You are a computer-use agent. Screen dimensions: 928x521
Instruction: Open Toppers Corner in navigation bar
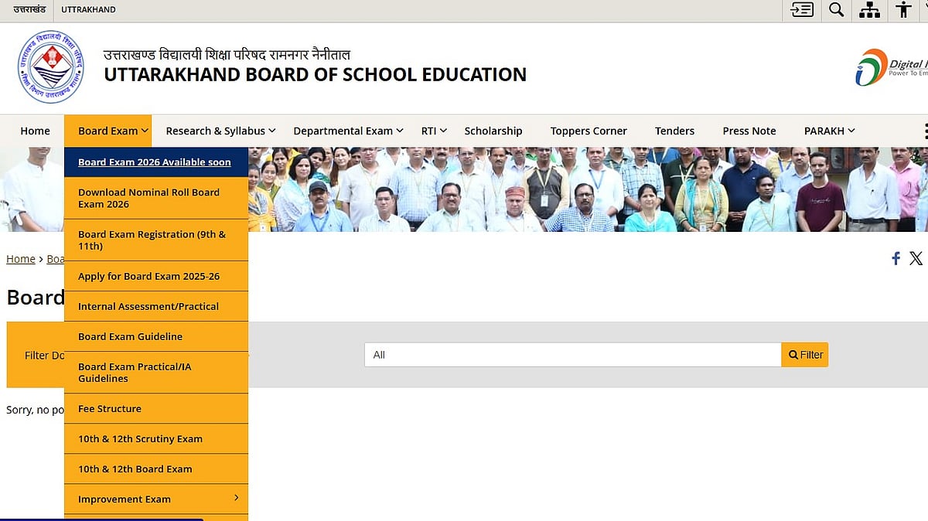589,131
